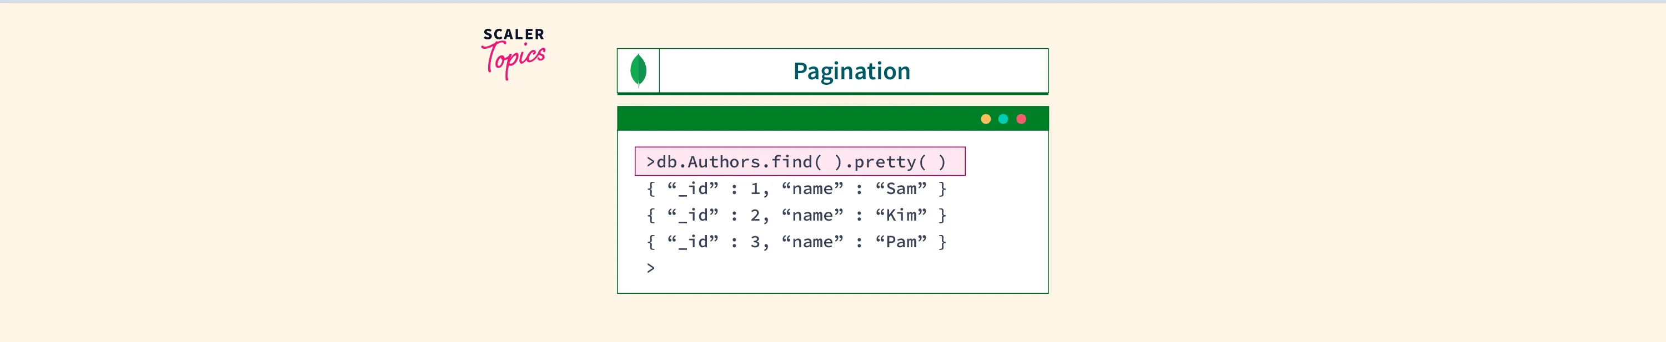Click the red dot in terminal bar
Image resolution: width=1666 pixels, height=342 pixels.
coord(1021,119)
